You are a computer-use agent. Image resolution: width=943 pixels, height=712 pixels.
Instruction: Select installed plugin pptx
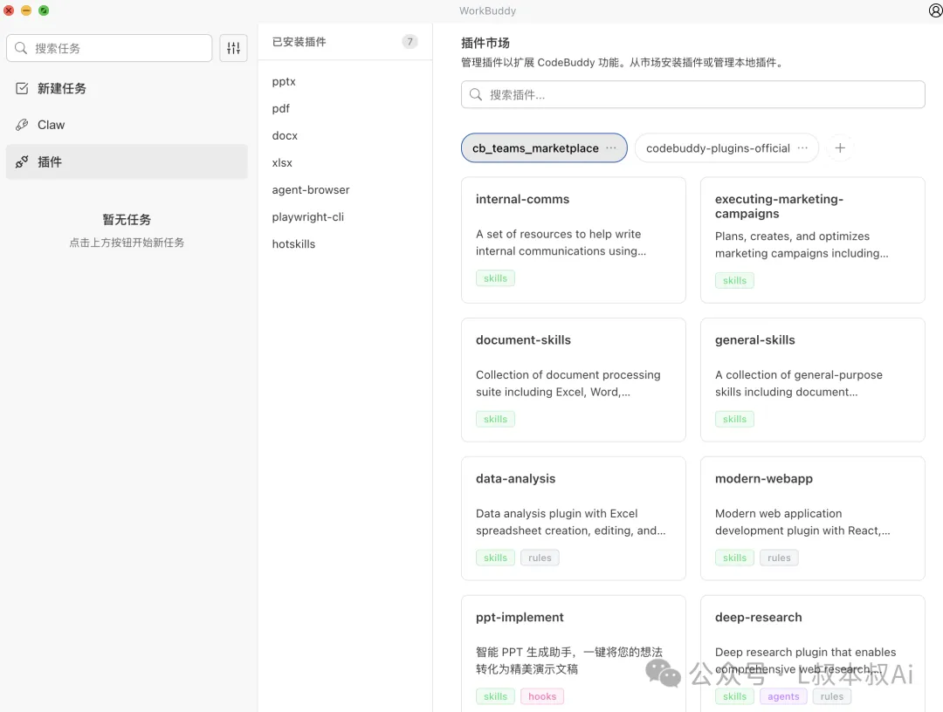click(284, 81)
